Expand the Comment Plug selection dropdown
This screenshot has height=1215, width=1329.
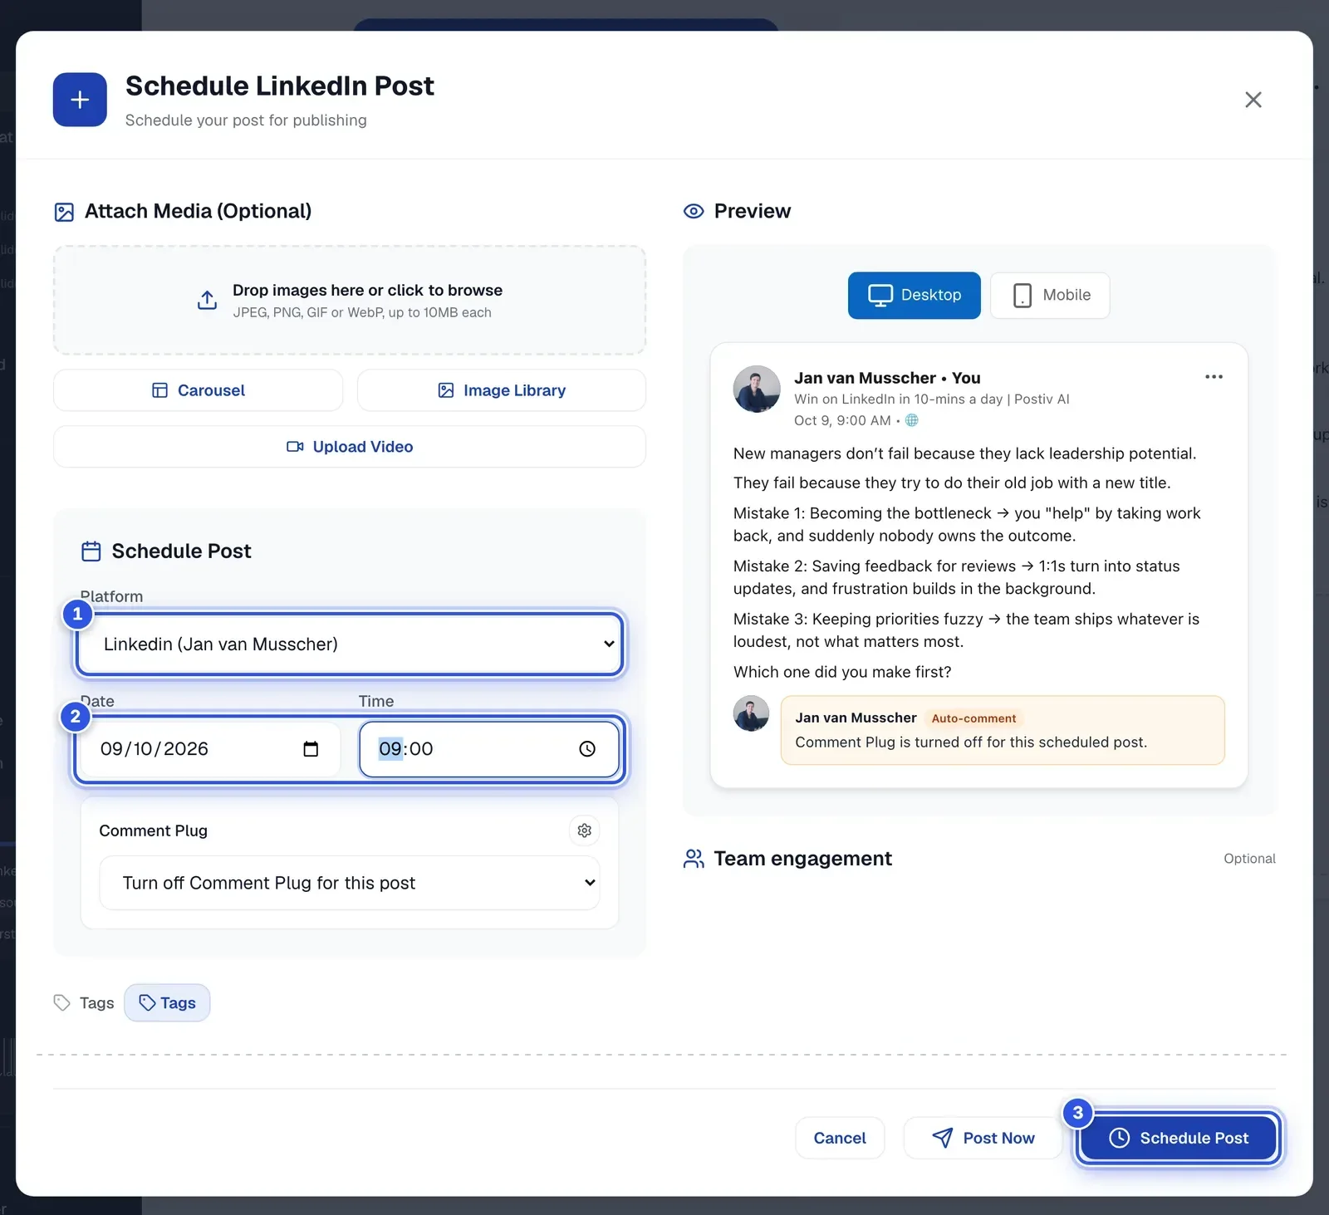tap(350, 883)
